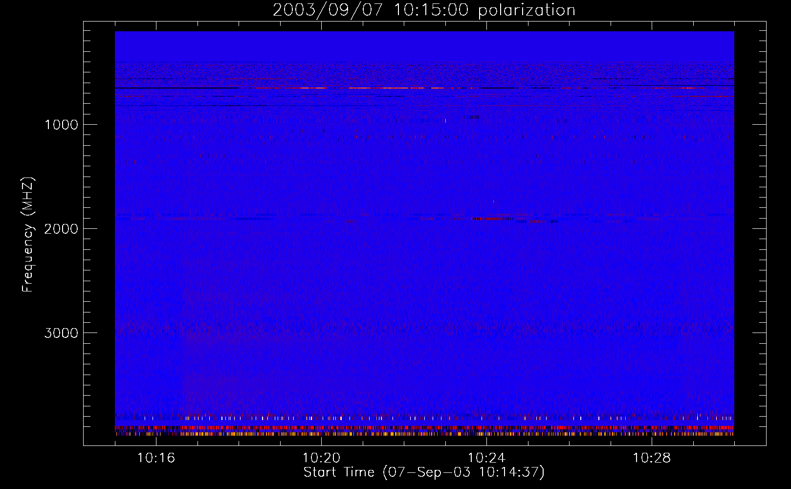
Task: Click the 10:16 time tick label
Action: [x=156, y=458]
